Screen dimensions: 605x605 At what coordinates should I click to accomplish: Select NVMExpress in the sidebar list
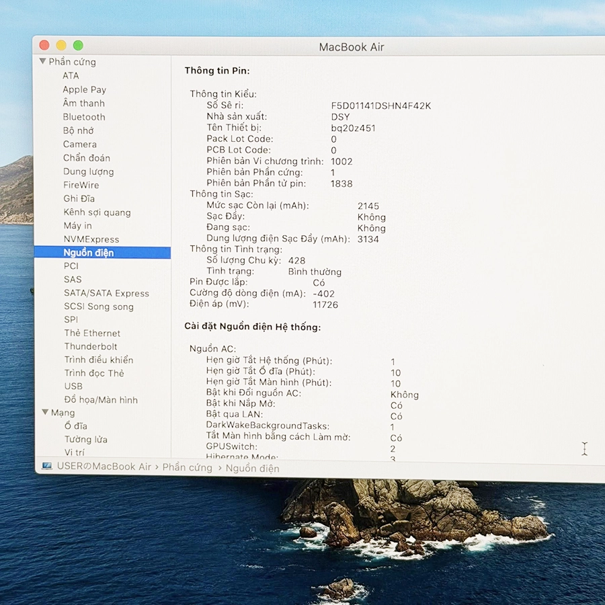click(91, 239)
